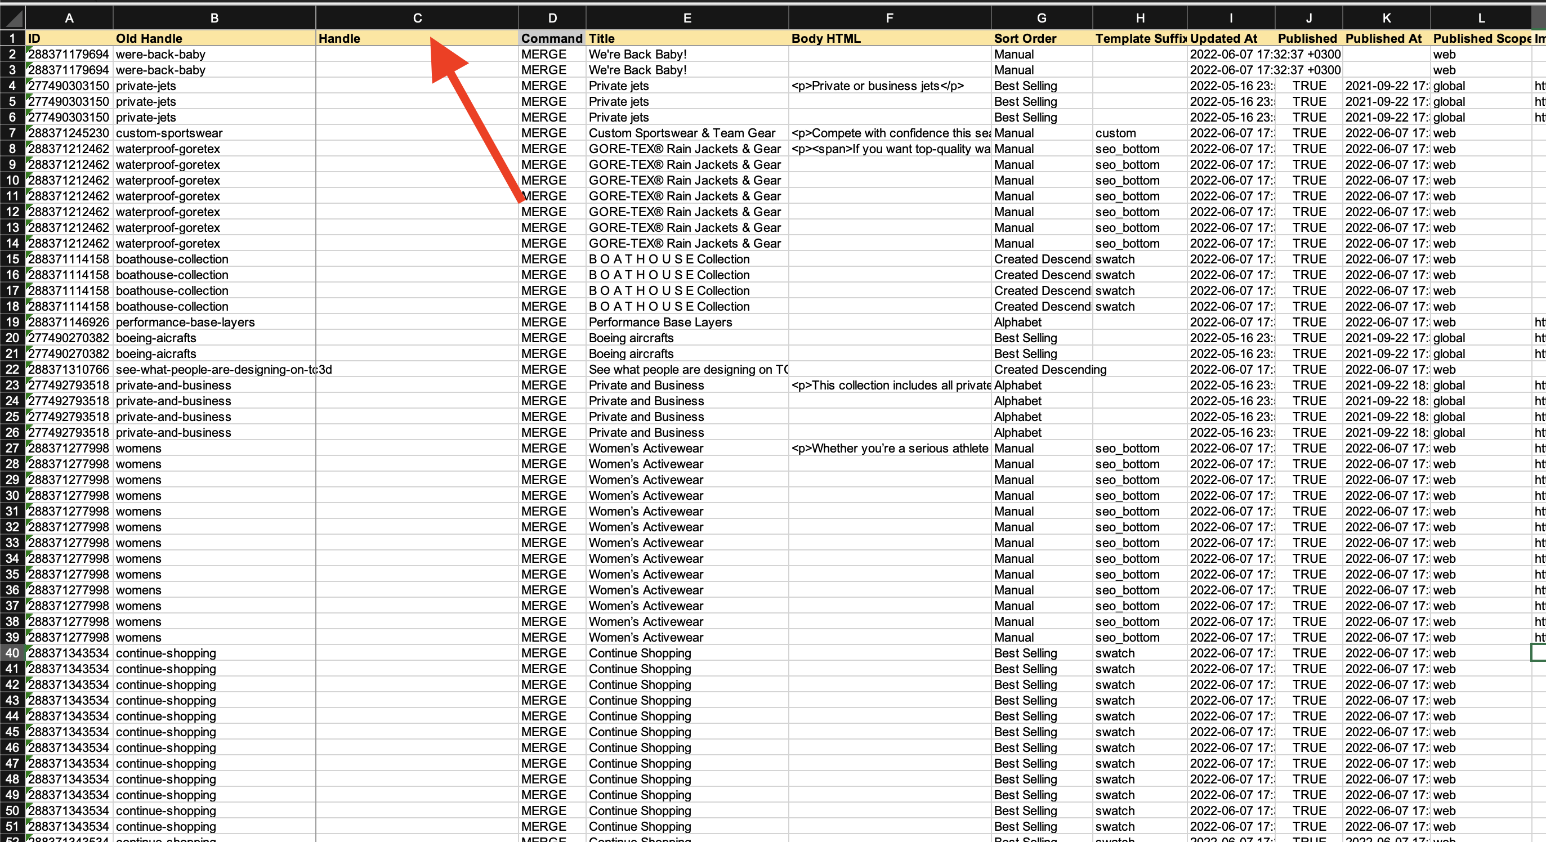Select row 22 header
Screen dimensions: 1546x842
coord(12,370)
